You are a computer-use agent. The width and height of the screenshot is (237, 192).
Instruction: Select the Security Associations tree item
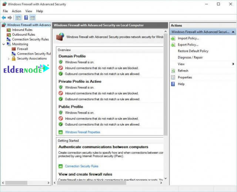tap(32, 59)
